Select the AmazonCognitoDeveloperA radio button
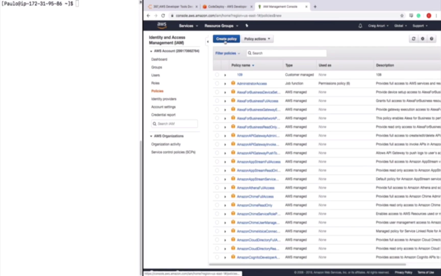Image resolution: width=441 pixels, height=276 pixels. [217, 257]
